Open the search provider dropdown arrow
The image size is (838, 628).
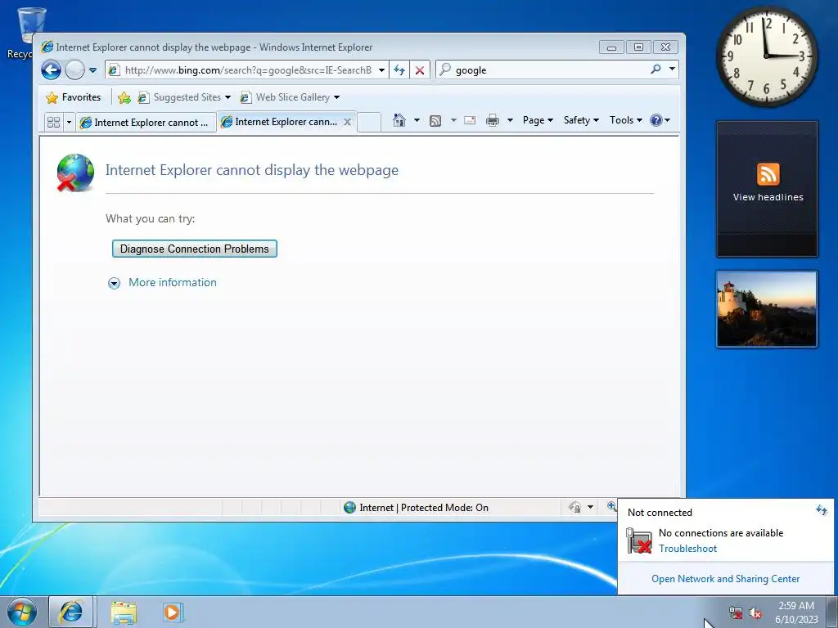click(x=672, y=70)
